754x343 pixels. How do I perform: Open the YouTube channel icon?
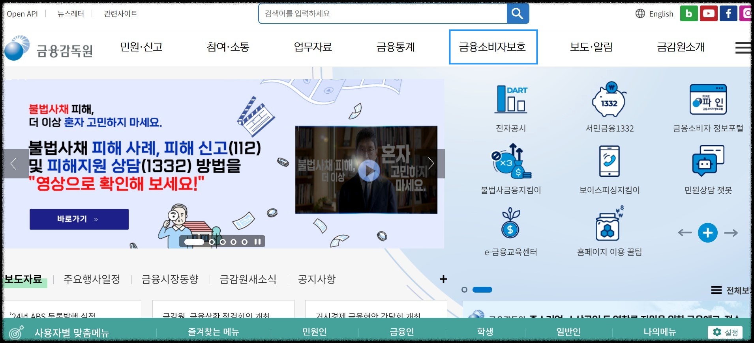click(709, 14)
